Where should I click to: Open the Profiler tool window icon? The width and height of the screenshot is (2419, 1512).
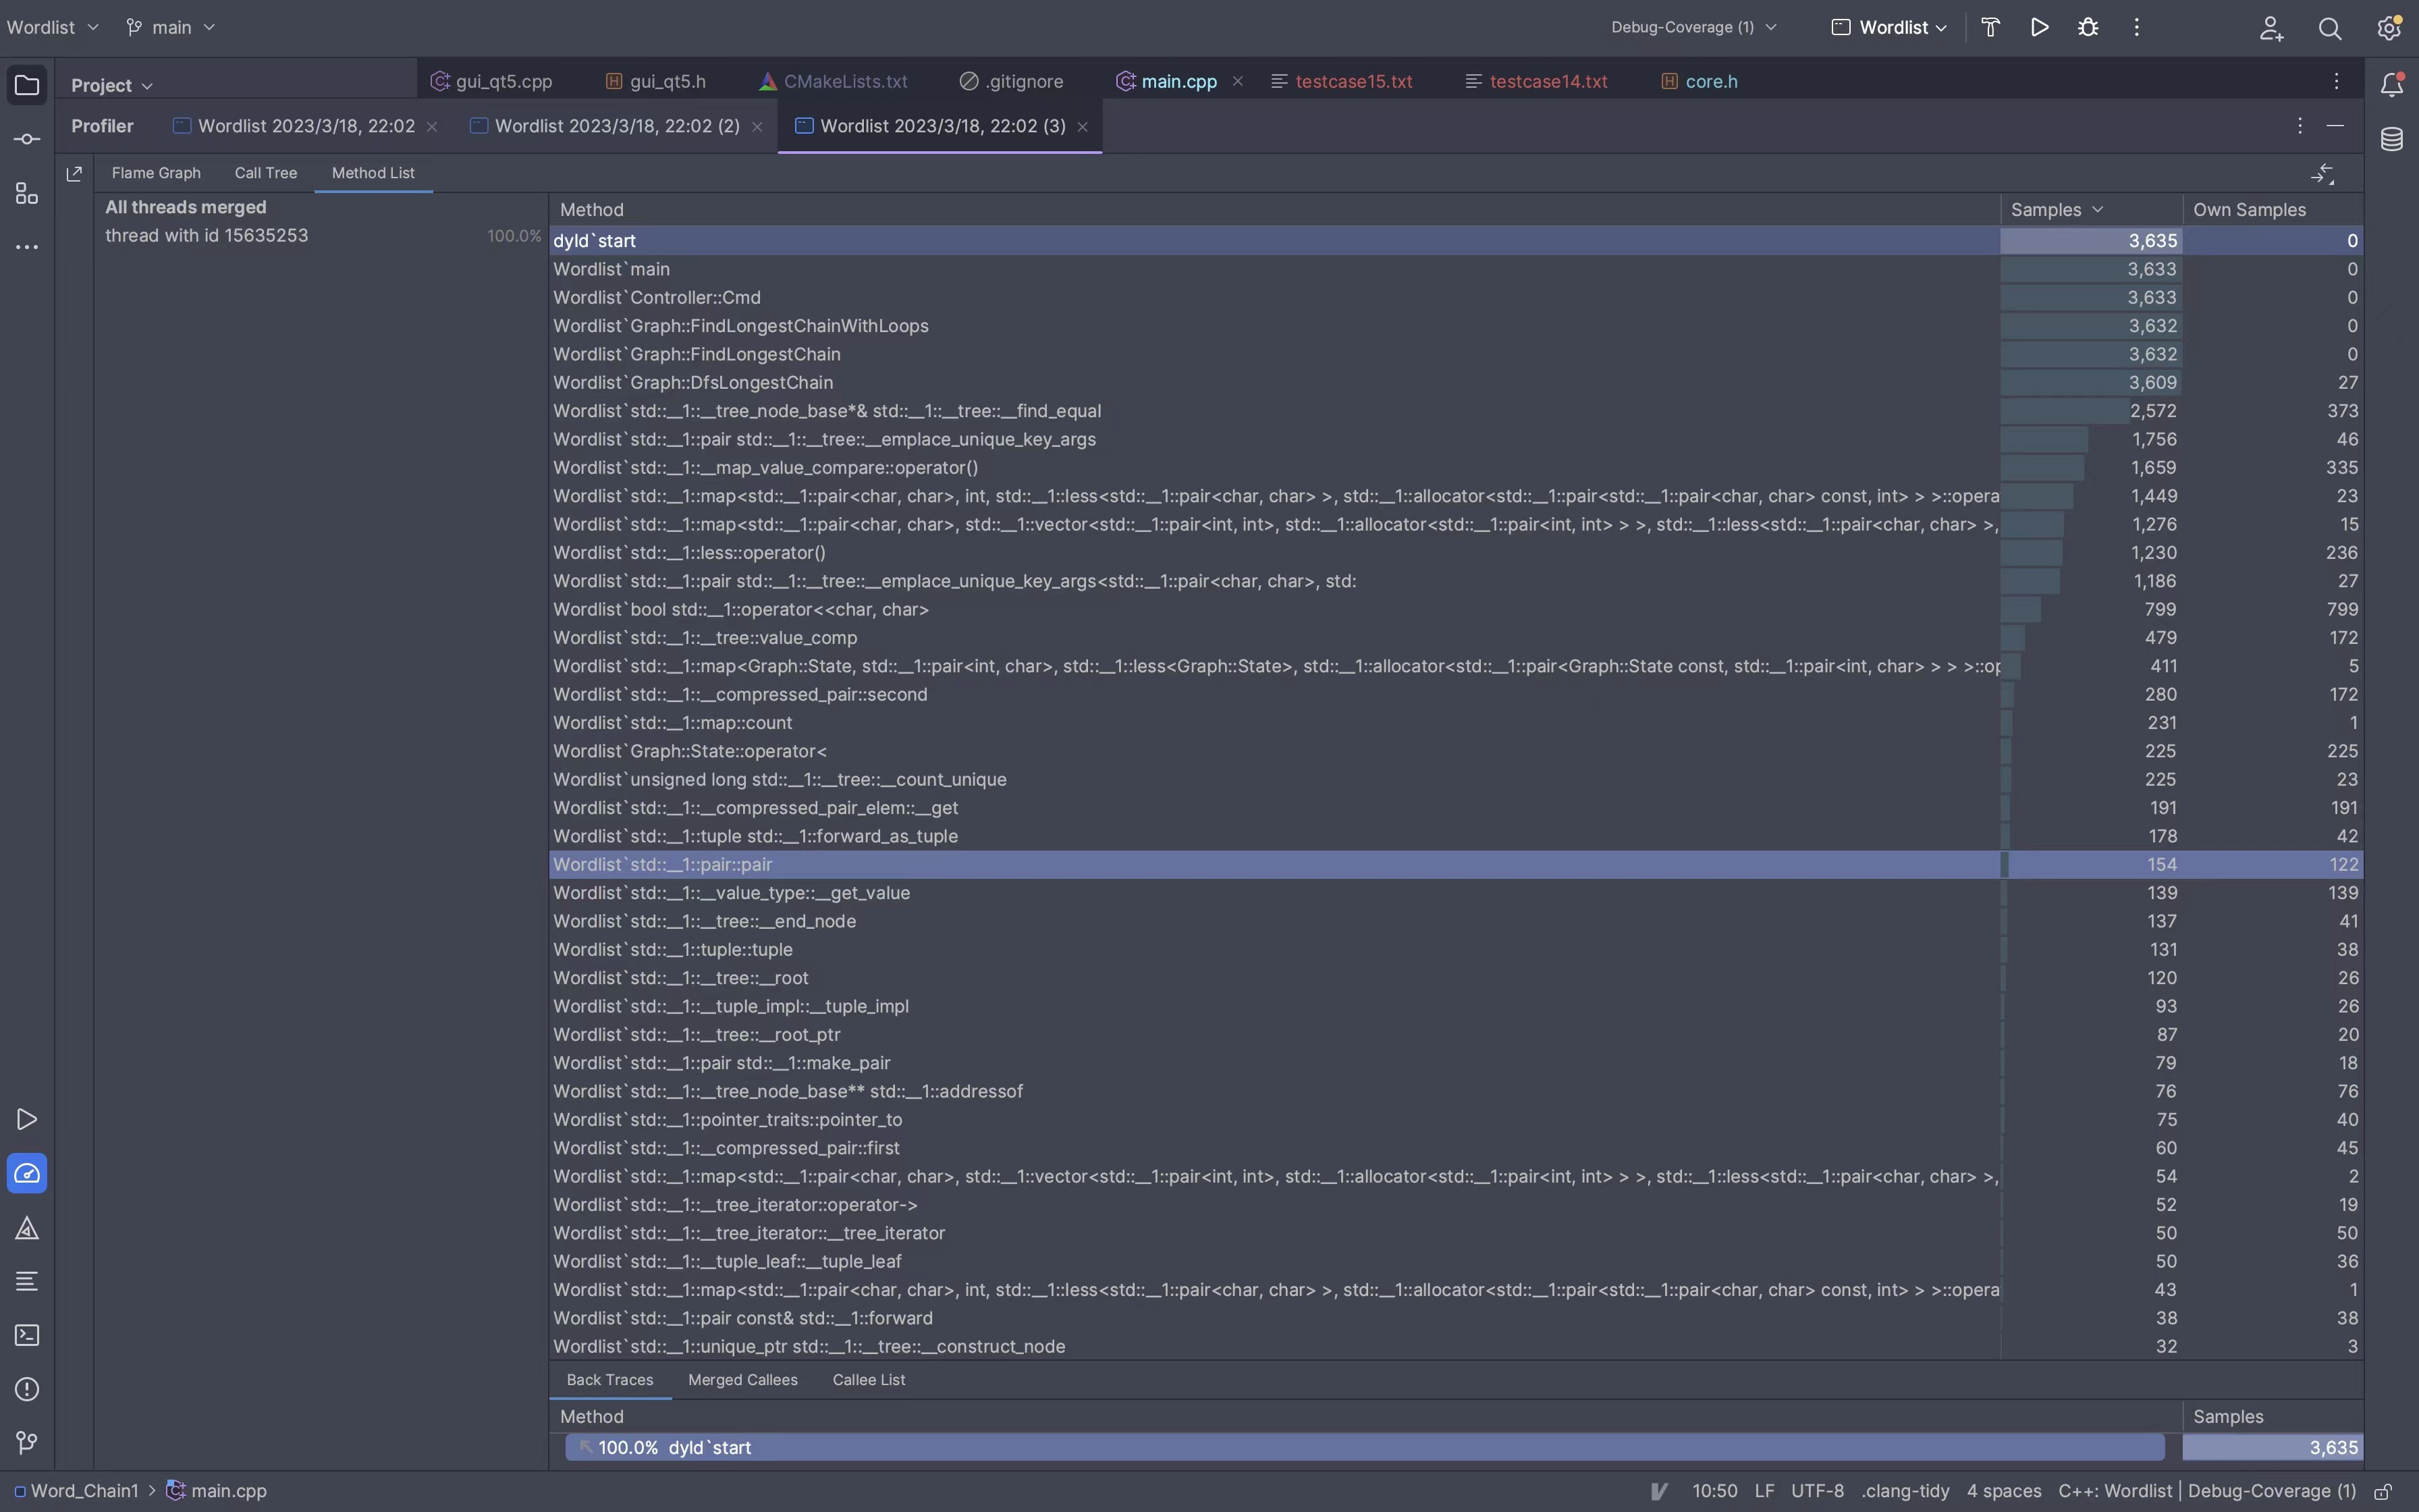(27, 1173)
